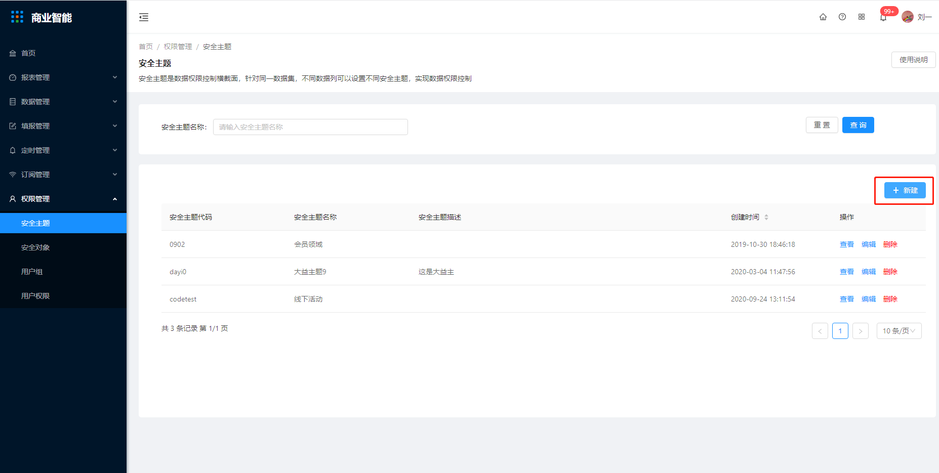The image size is (939, 473).
Task: Select the 首页 sidebar menu item
Action: pyautogui.click(x=63, y=53)
